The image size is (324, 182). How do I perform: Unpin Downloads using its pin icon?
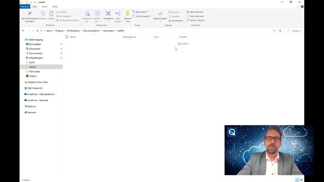[61, 49]
